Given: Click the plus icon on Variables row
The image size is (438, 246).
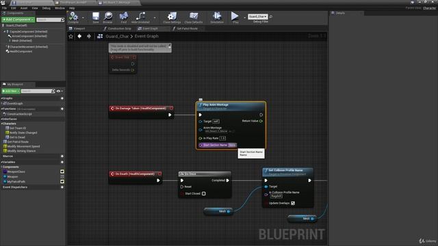Looking at the screenshot, I should (x=62, y=162).
